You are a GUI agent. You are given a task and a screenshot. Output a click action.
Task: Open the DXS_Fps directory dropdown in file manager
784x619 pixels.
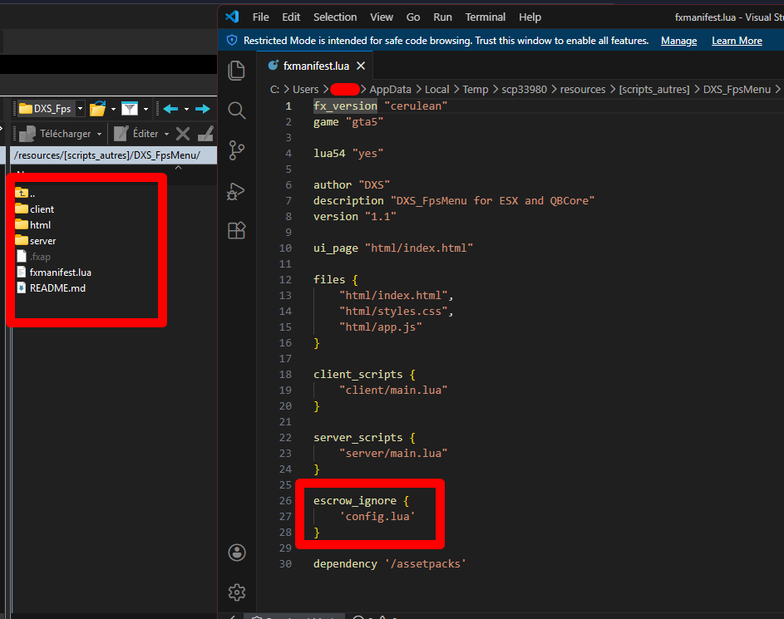click(x=80, y=108)
